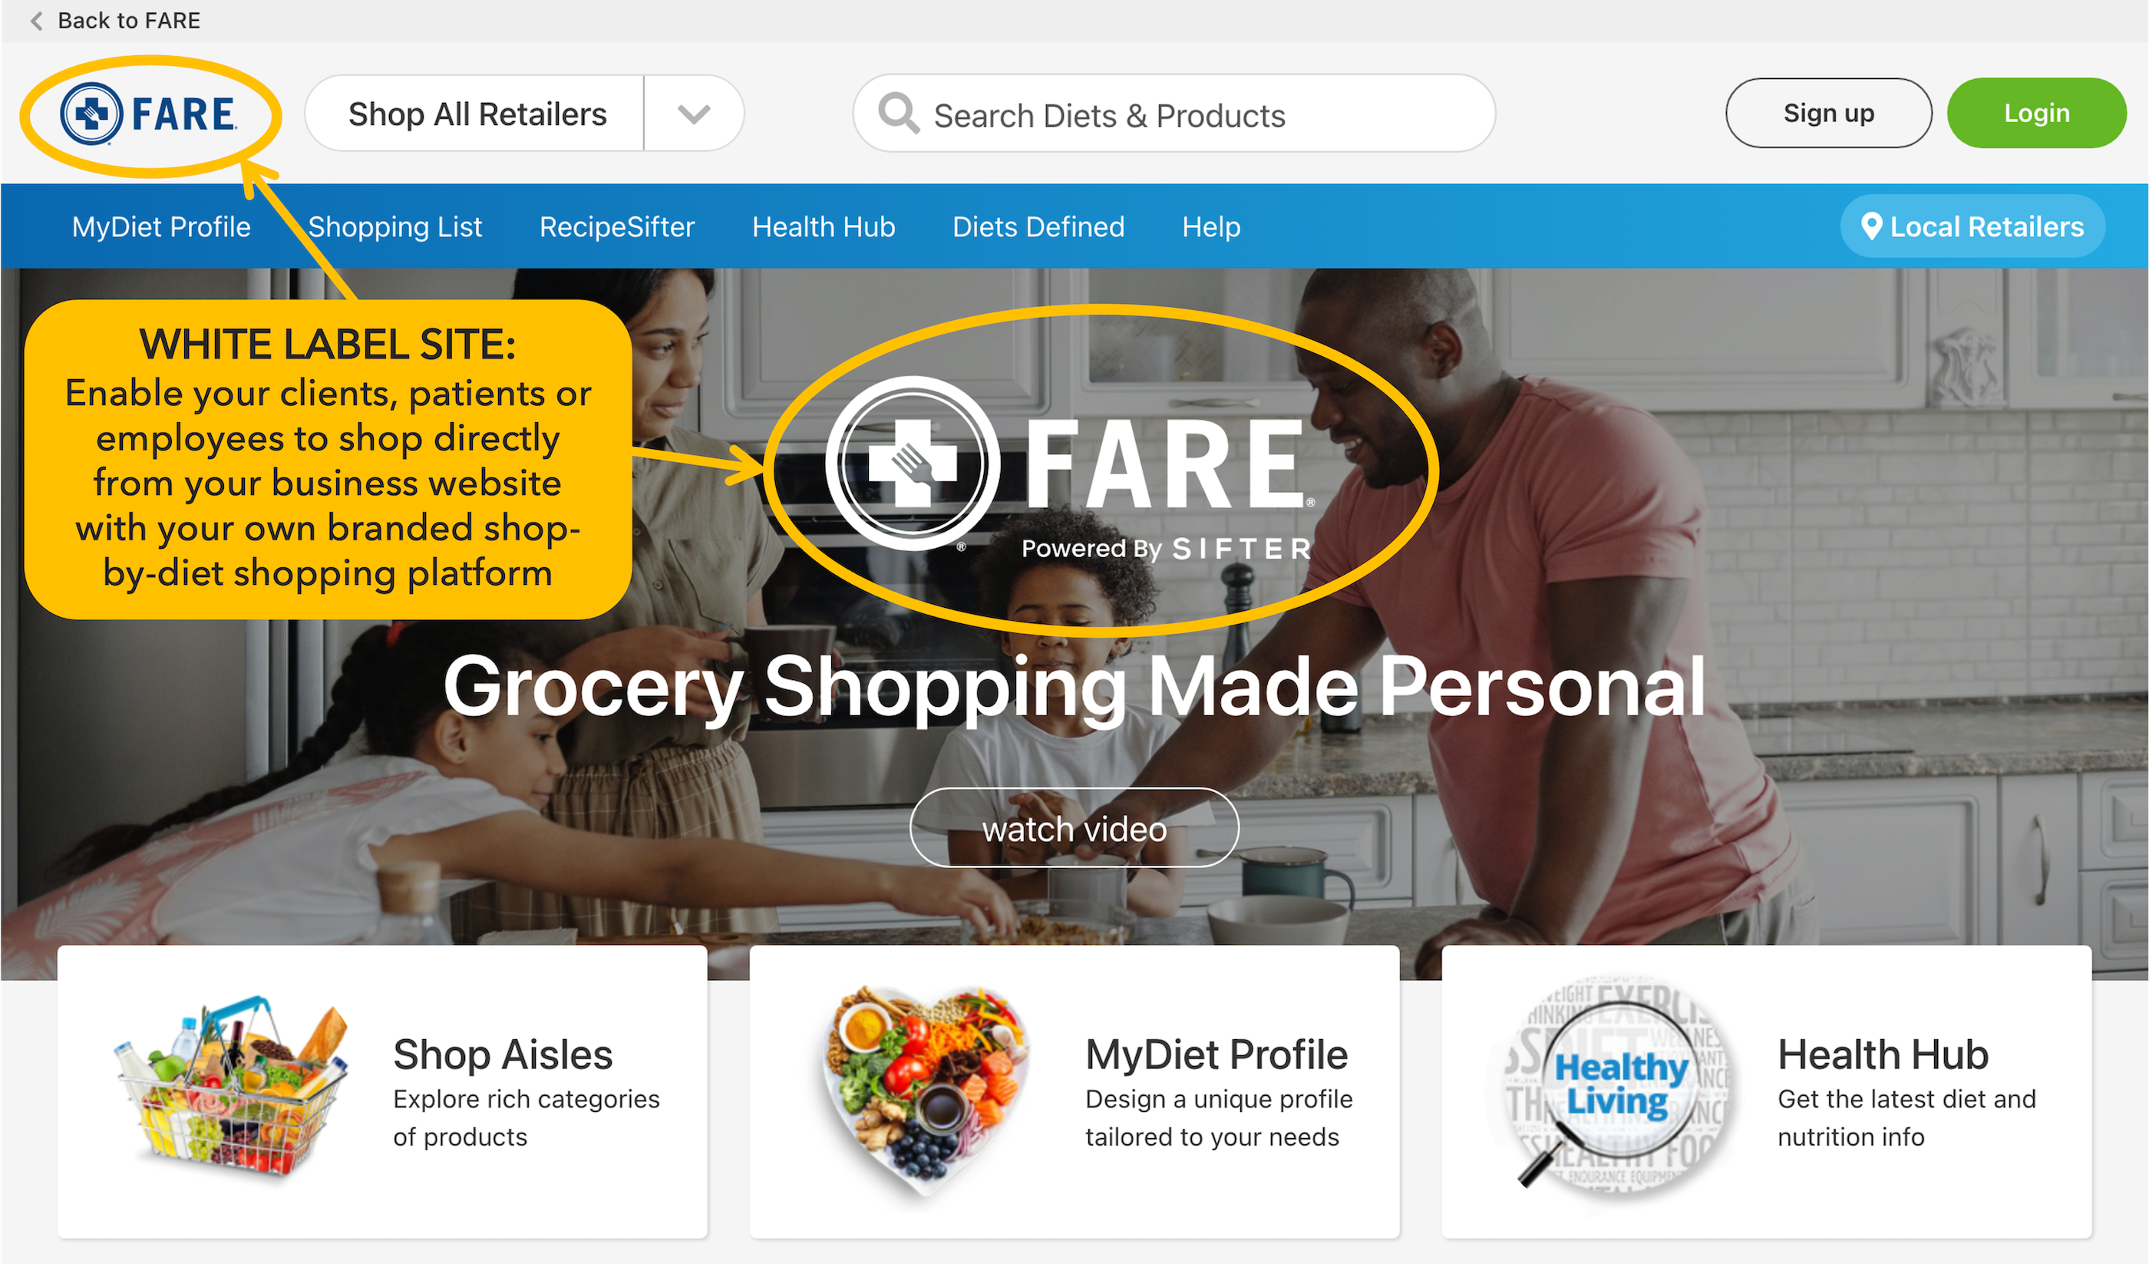Image resolution: width=2149 pixels, height=1264 pixels.
Task: Open the Health Hub card title
Action: (1883, 1055)
